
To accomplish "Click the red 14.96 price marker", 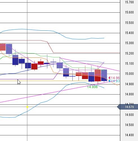I will pyautogui.click(x=114, y=78).
